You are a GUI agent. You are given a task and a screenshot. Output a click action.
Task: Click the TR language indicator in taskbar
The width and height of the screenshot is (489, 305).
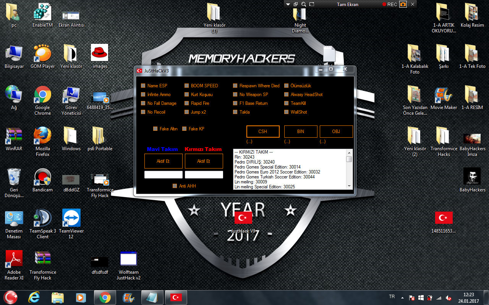coord(392,297)
